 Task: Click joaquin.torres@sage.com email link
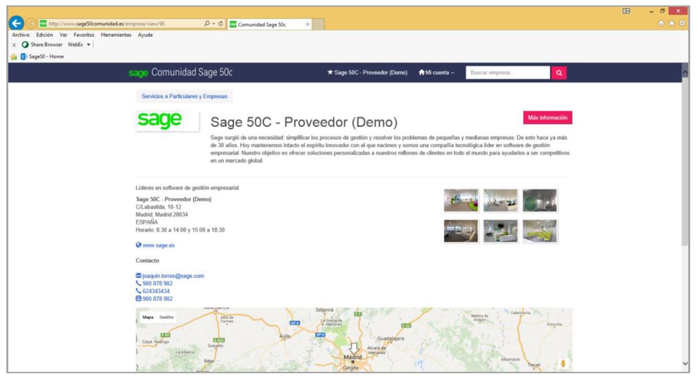tap(173, 276)
